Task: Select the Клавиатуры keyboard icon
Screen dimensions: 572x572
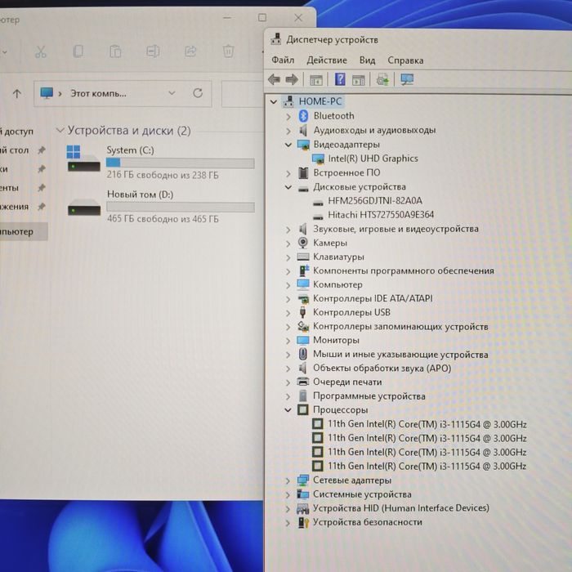Action: pos(303,257)
